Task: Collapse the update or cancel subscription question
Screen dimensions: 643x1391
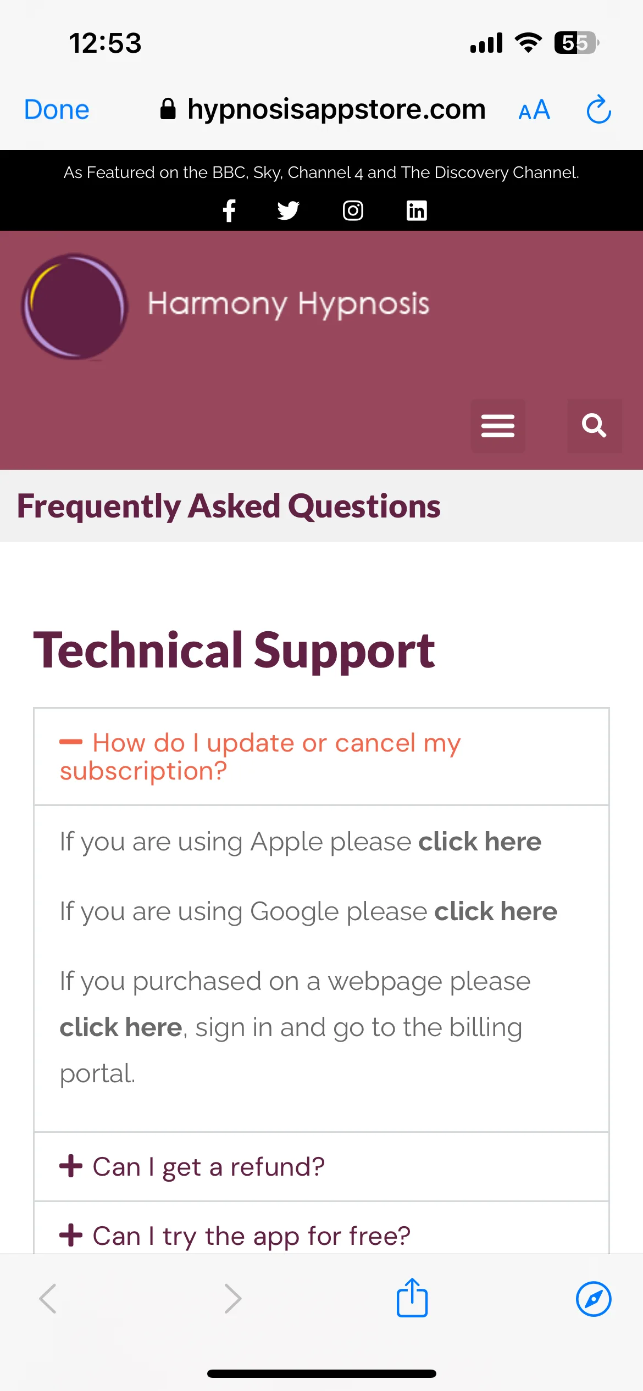Action: (x=321, y=756)
